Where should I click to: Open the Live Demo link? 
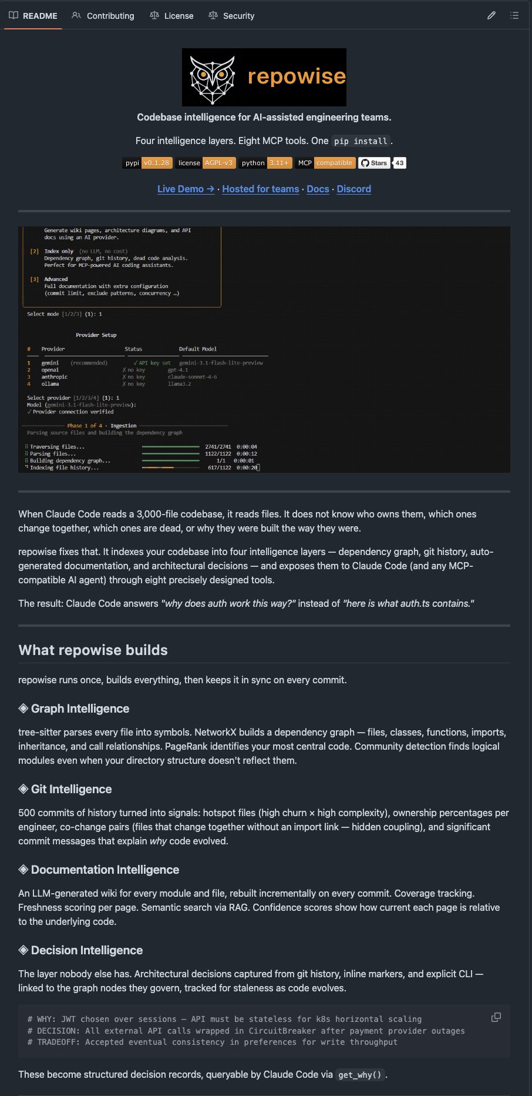click(x=186, y=189)
